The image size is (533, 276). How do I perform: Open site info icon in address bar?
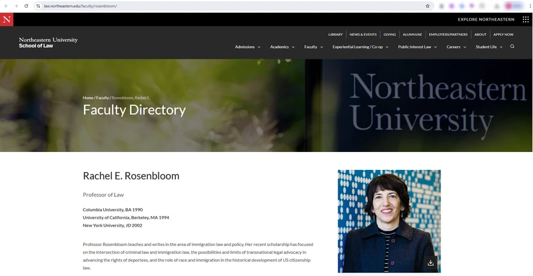tap(38, 6)
